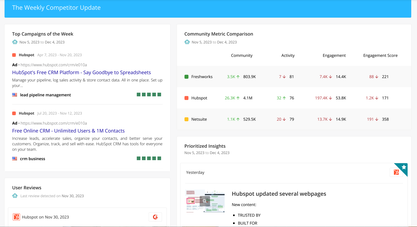Screen dimensions: 417x227
Task: Click the US flag beside crm business
Action: (x=15, y=159)
